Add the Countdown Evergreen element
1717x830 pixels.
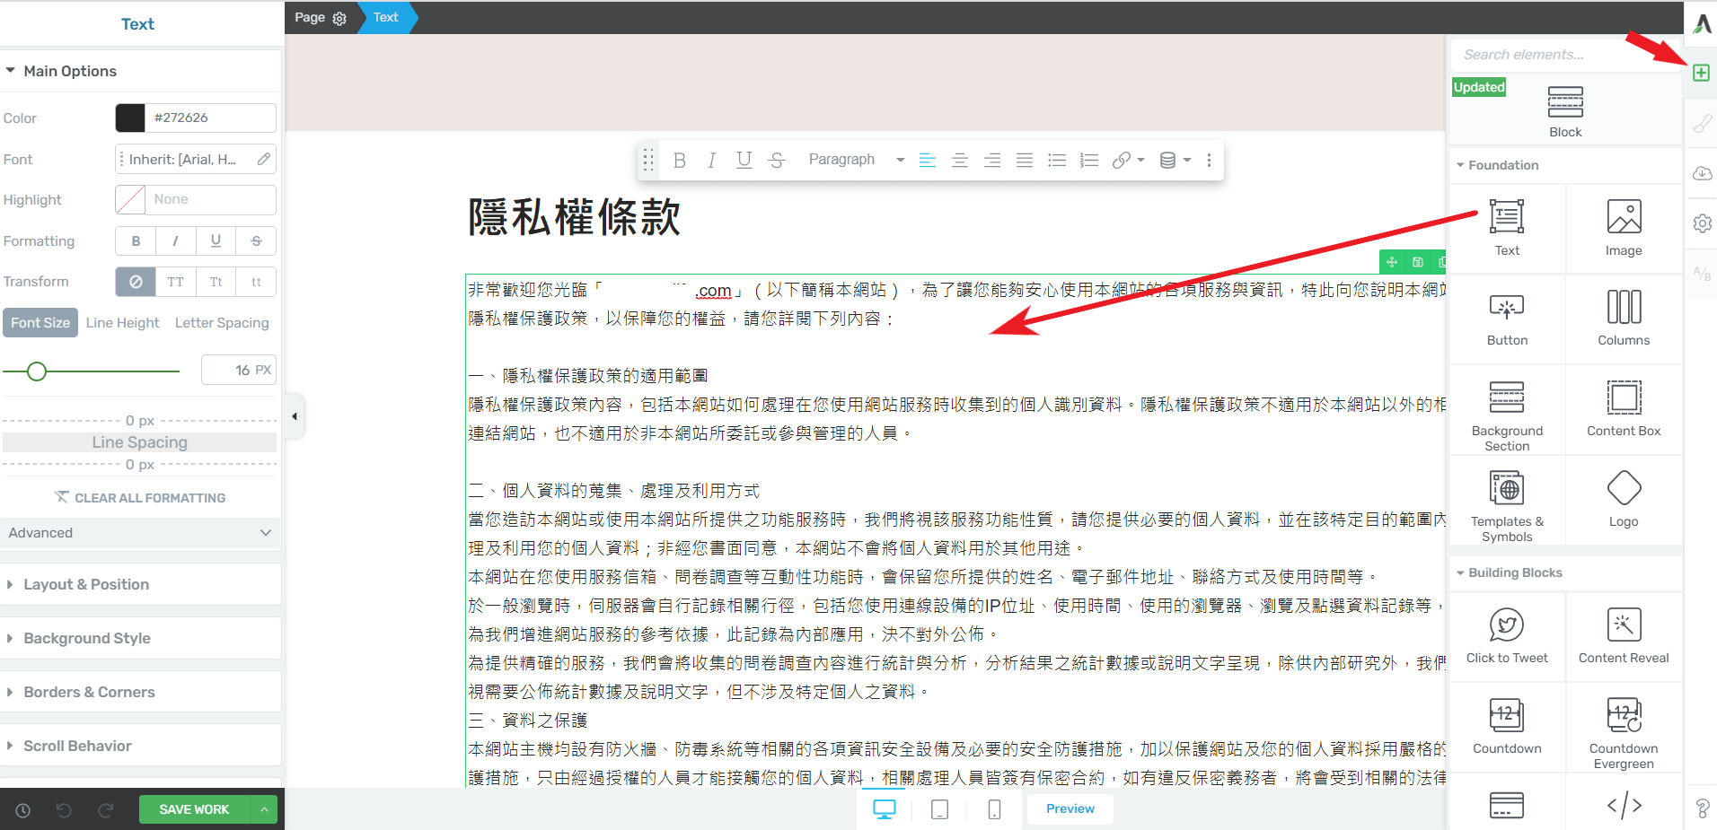[x=1624, y=727]
